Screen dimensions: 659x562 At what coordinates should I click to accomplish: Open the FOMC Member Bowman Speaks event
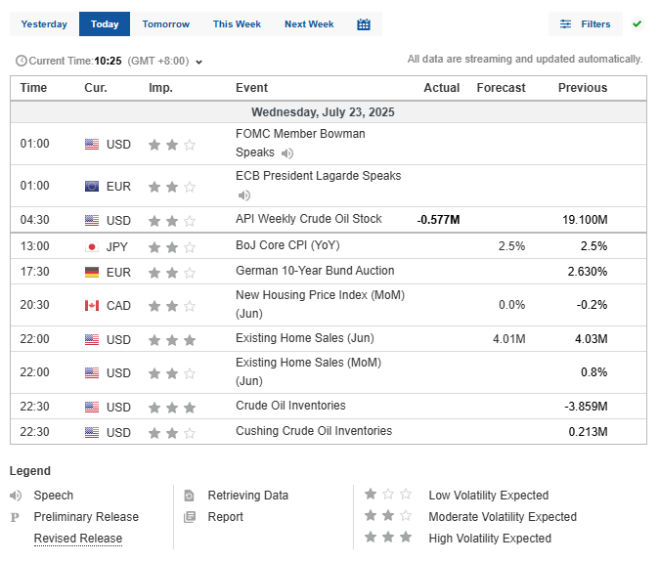(x=300, y=143)
